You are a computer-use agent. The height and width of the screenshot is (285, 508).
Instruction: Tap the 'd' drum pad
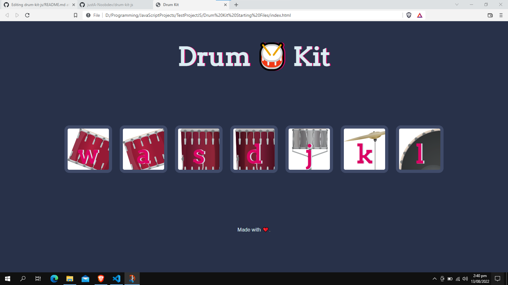[x=254, y=149]
